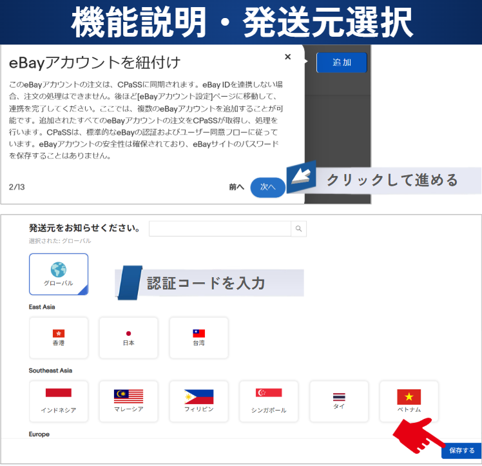Choose the ベトナム flag tile
This screenshot has width=482, height=466.
coord(409,401)
